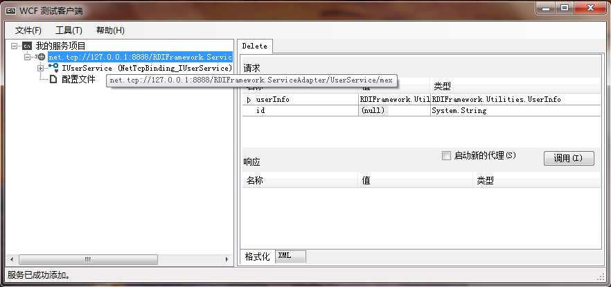This screenshot has width=611, height=287.
Task: Select the 配置文件 tree item
Action: (78, 79)
